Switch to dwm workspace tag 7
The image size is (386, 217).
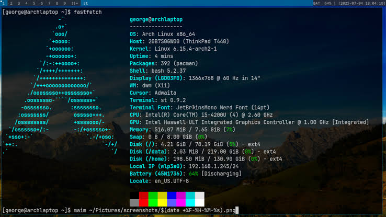point(49,3)
